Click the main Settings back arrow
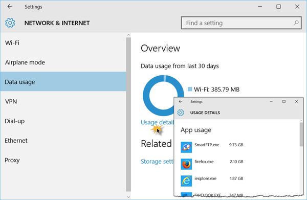307x200 pixels. point(10,7)
